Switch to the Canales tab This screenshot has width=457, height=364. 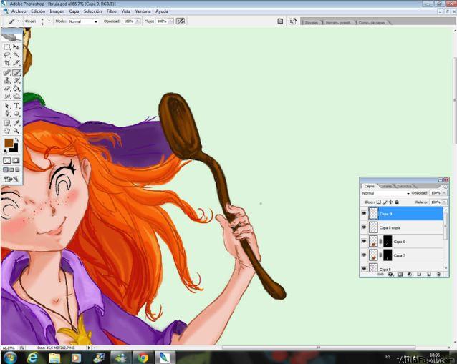[x=385, y=186]
